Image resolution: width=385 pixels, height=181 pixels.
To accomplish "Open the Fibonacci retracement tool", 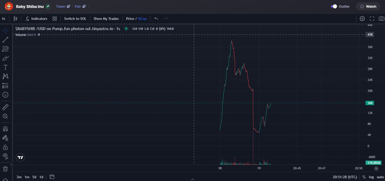I will coord(5,49).
